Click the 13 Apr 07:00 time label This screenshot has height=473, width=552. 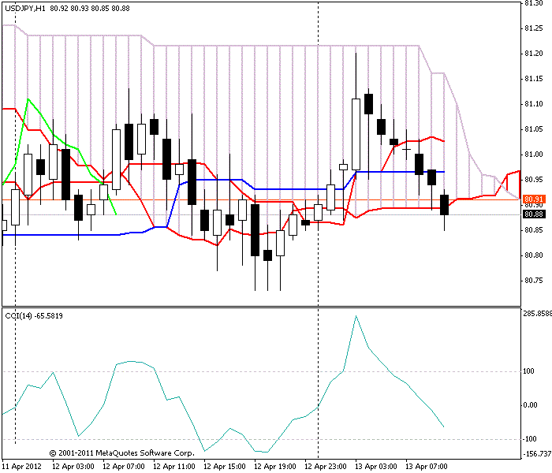coord(427,467)
